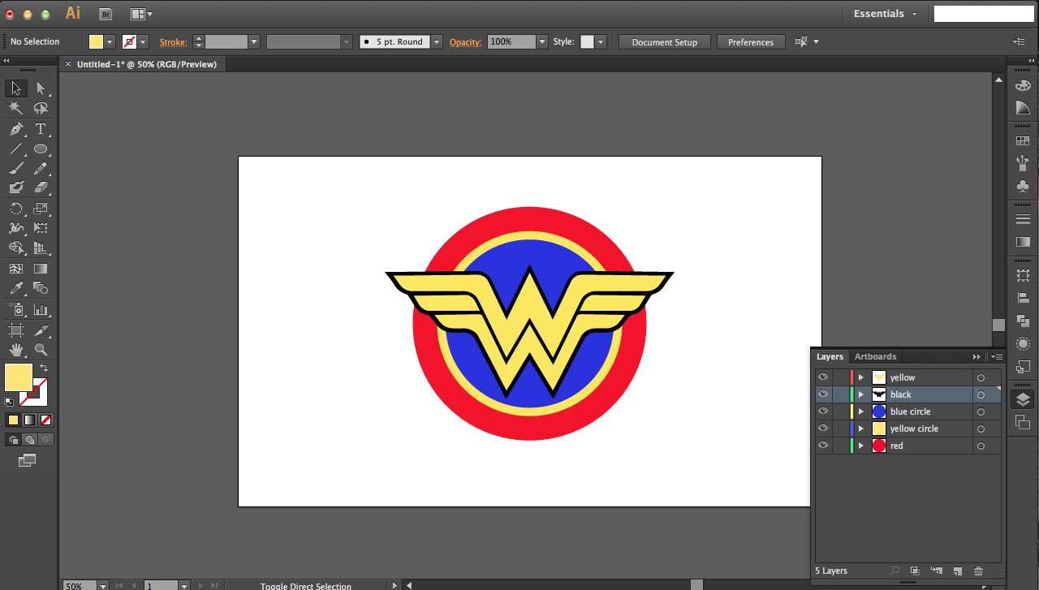
Task: Hide the yellow layer
Action: click(x=823, y=377)
